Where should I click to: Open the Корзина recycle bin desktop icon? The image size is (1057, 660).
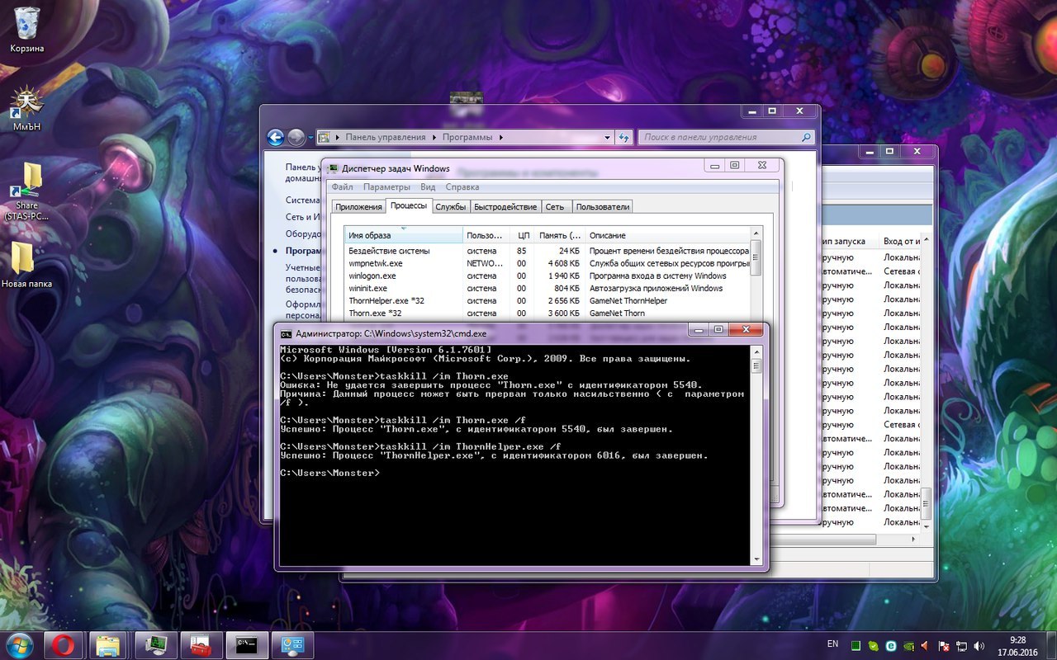tap(27, 30)
